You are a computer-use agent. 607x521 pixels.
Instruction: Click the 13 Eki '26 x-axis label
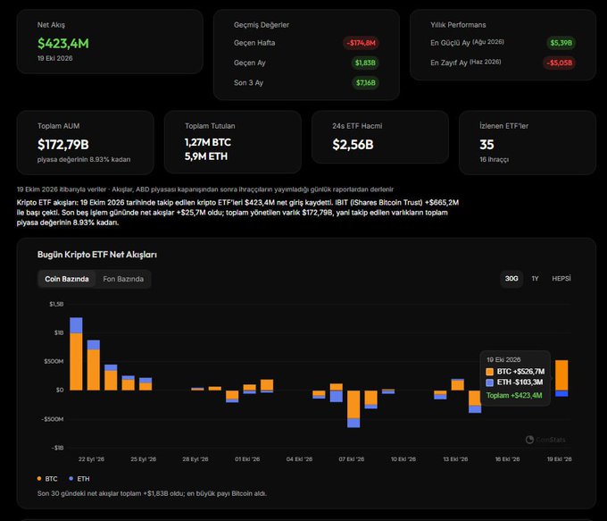455,459
